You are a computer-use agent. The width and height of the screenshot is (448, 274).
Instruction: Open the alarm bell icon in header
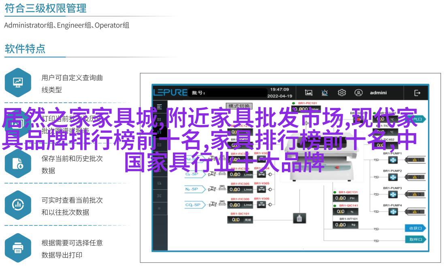click(324, 93)
